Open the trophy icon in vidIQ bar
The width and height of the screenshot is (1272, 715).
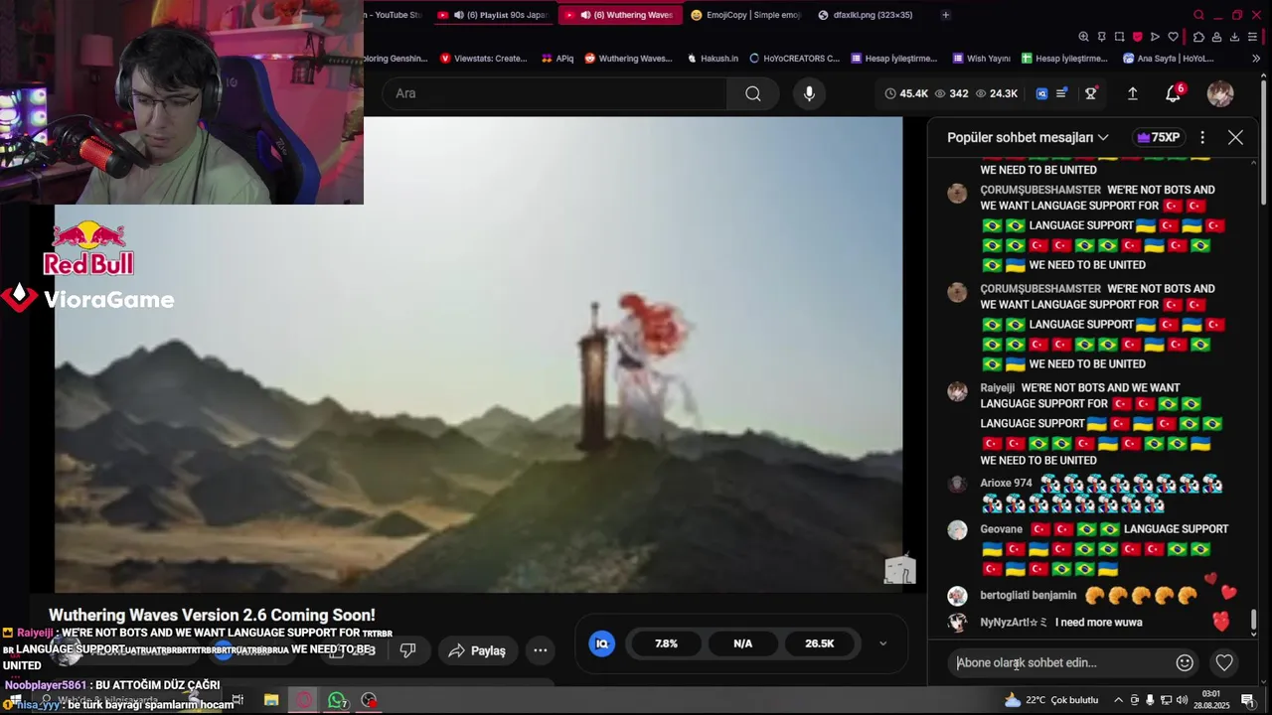coord(1090,93)
